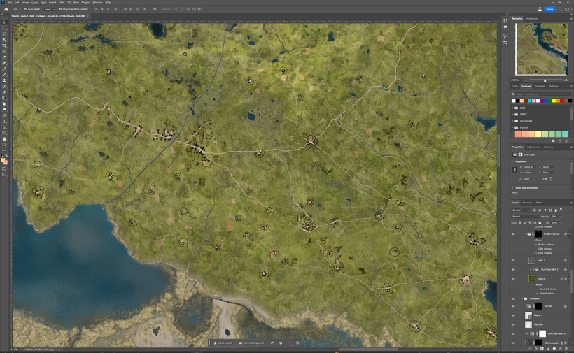
Task: Click delete swatch trash icon in Swatches
Action: click(566, 141)
